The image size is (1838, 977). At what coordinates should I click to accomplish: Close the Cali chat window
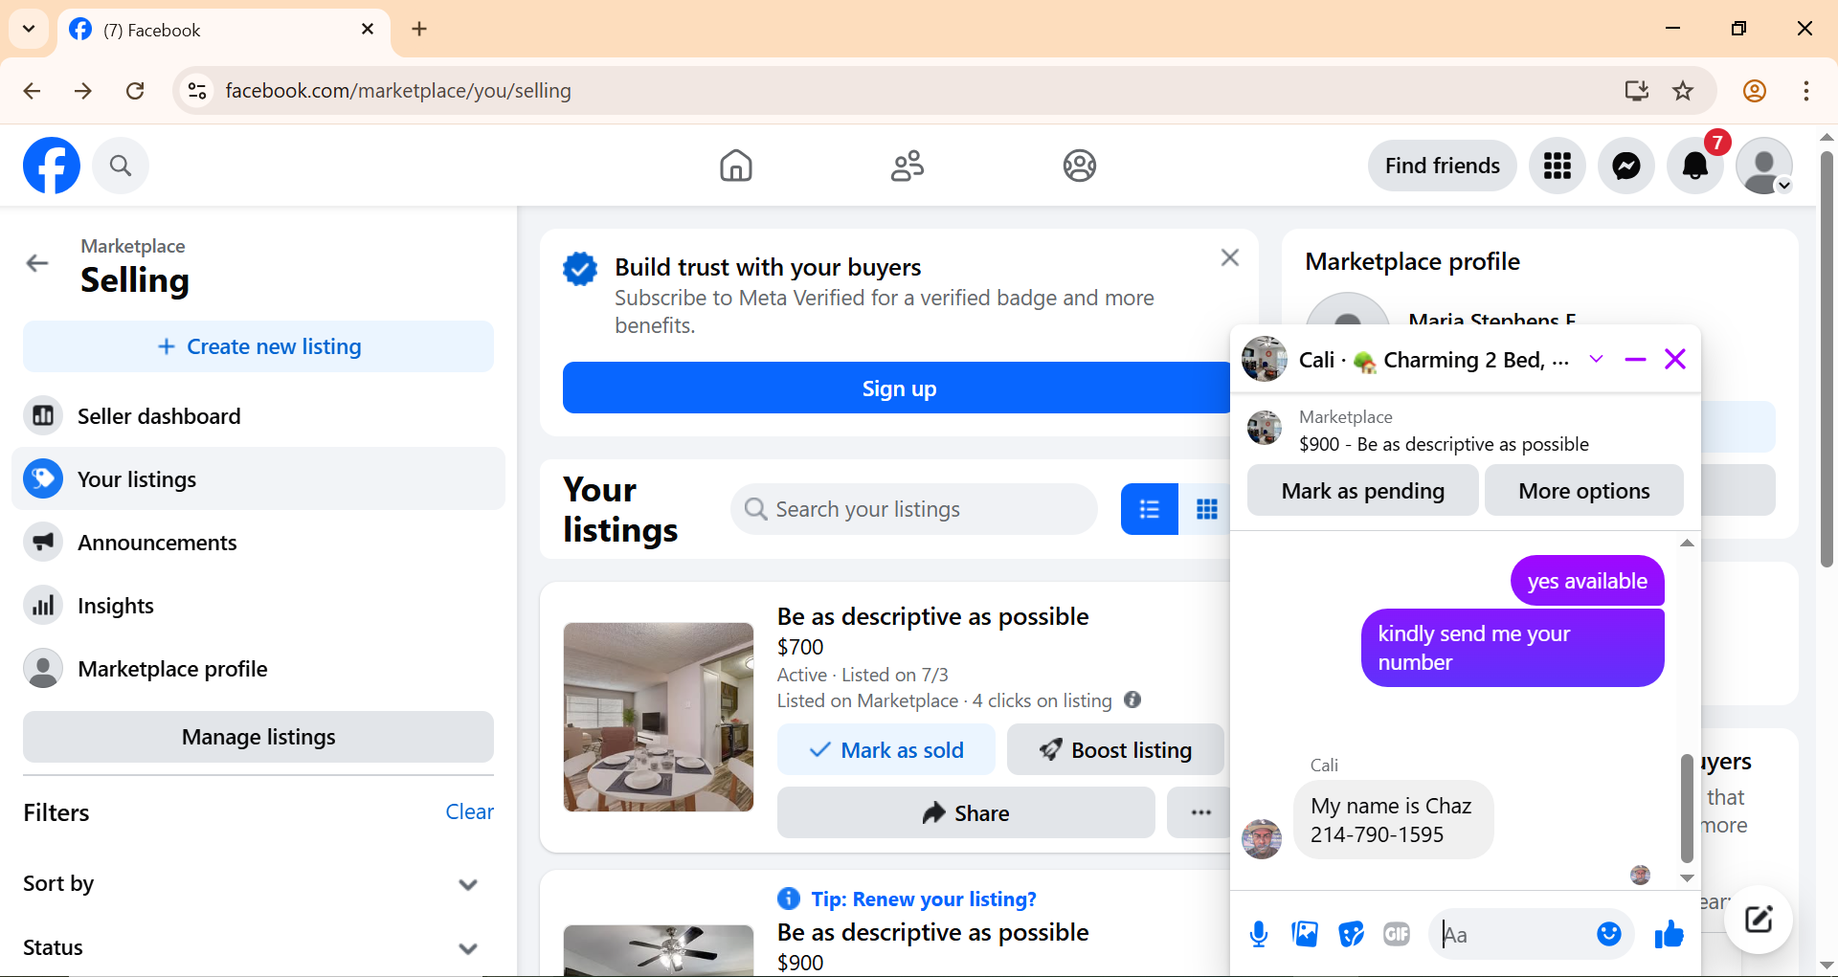pos(1675,360)
